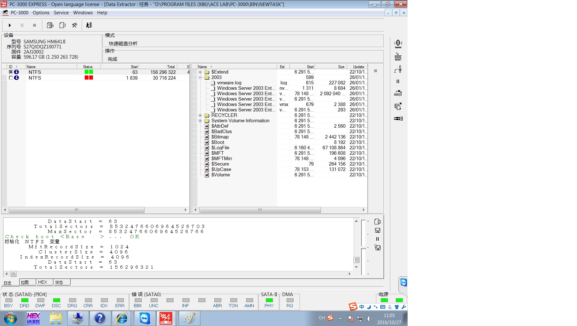Open the file explorer taskbar icon

pyautogui.click(x=56, y=318)
